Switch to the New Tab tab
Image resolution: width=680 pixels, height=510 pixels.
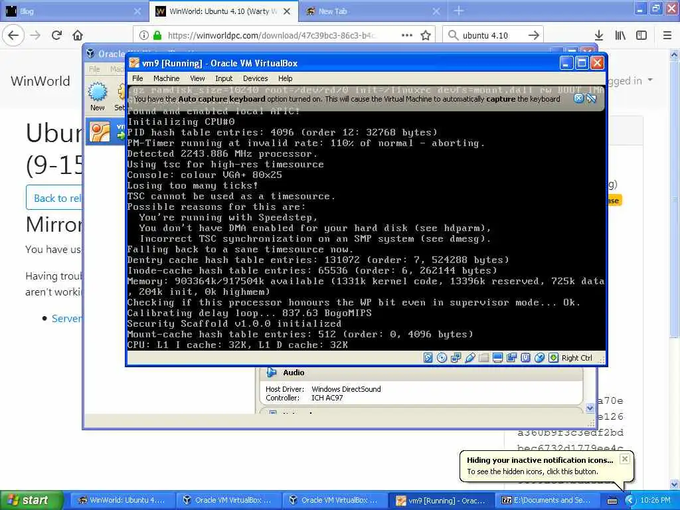tap(372, 11)
